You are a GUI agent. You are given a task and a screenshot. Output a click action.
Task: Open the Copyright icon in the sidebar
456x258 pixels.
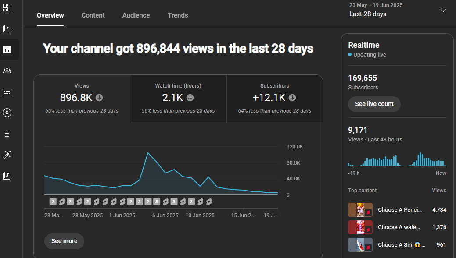click(7, 113)
